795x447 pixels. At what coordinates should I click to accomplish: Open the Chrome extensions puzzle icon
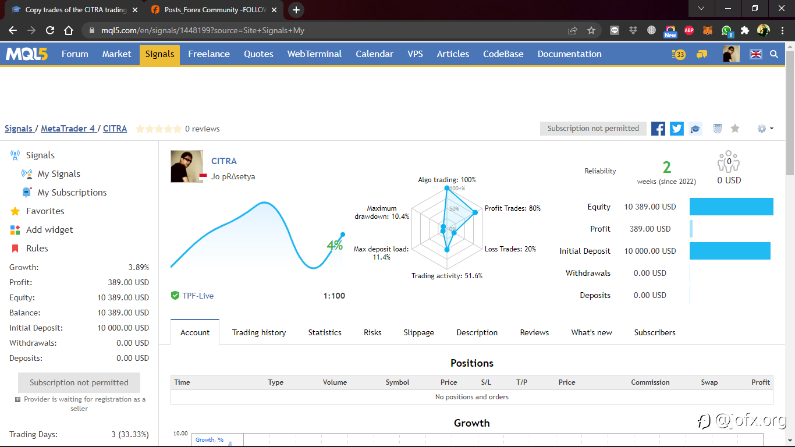coord(745,30)
